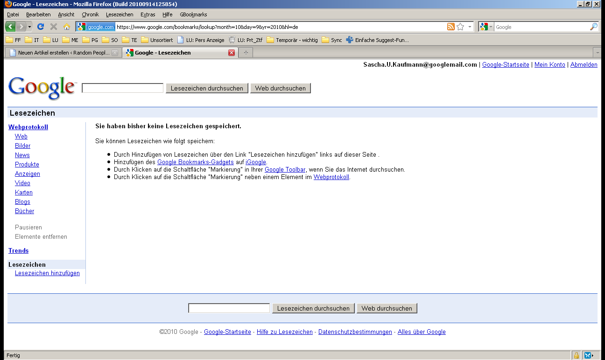Image resolution: width=605 pixels, height=360 pixels.
Task: Click the Stop loading X icon
Action: (54, 27)
